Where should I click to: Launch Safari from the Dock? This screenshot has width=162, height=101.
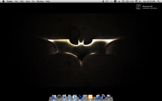click(70, 97)
